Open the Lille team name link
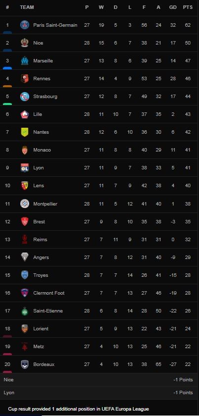 click(38, 114)
